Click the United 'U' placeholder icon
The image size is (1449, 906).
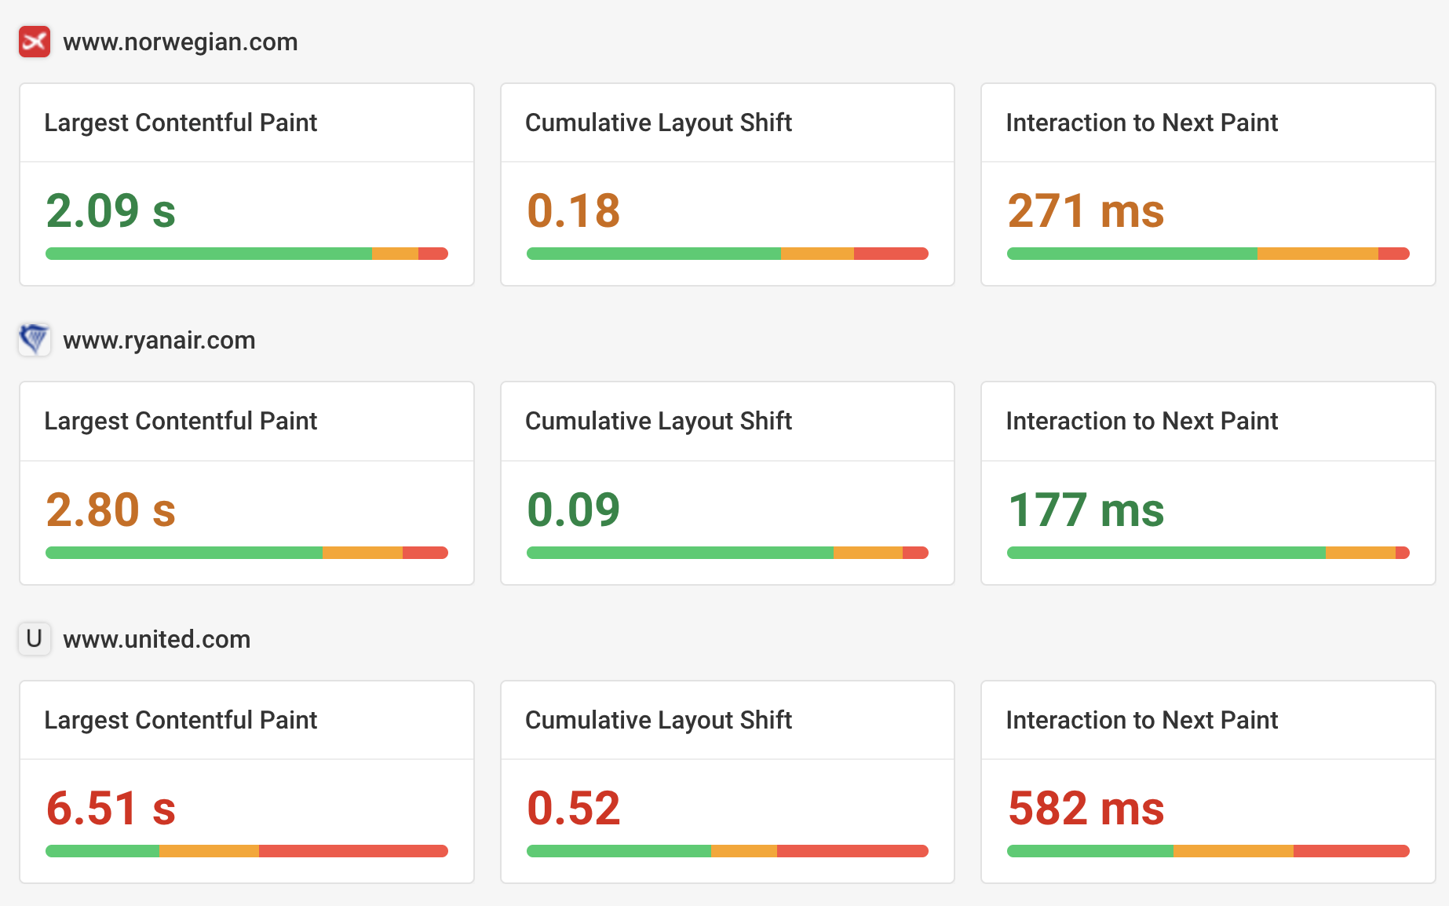[x=35, y=639]
